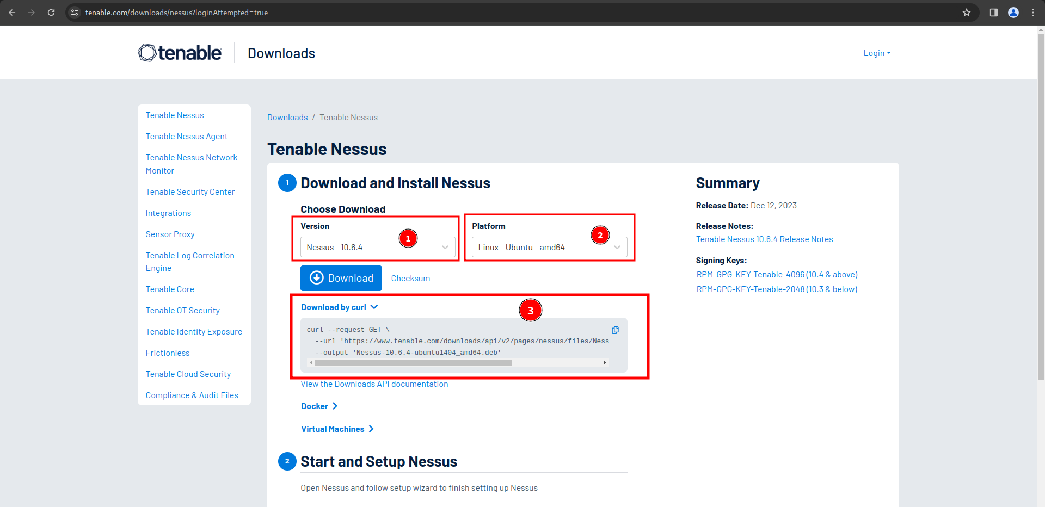Expand the Virtual Machines section

[x=337, y=429]
